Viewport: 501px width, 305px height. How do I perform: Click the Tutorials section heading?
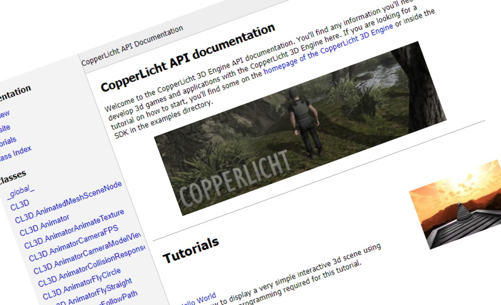[x=191, y=250]
